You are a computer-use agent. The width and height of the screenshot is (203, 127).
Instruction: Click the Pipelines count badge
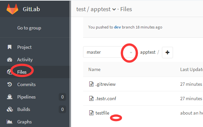[63, 97]
